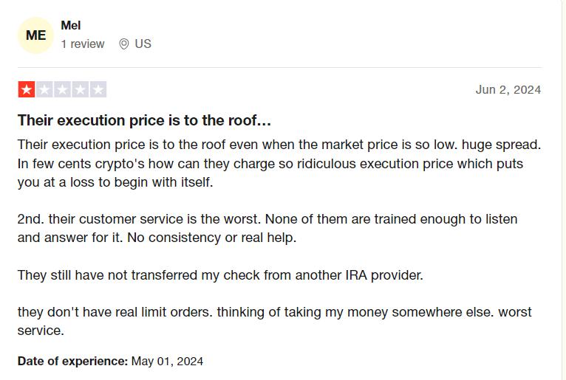Click the 'Date of experience:' label

(x=73, y=362)
